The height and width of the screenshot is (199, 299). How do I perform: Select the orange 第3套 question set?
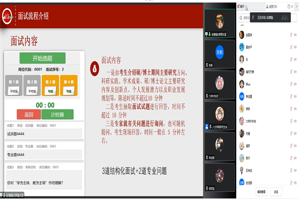(50, 86)
